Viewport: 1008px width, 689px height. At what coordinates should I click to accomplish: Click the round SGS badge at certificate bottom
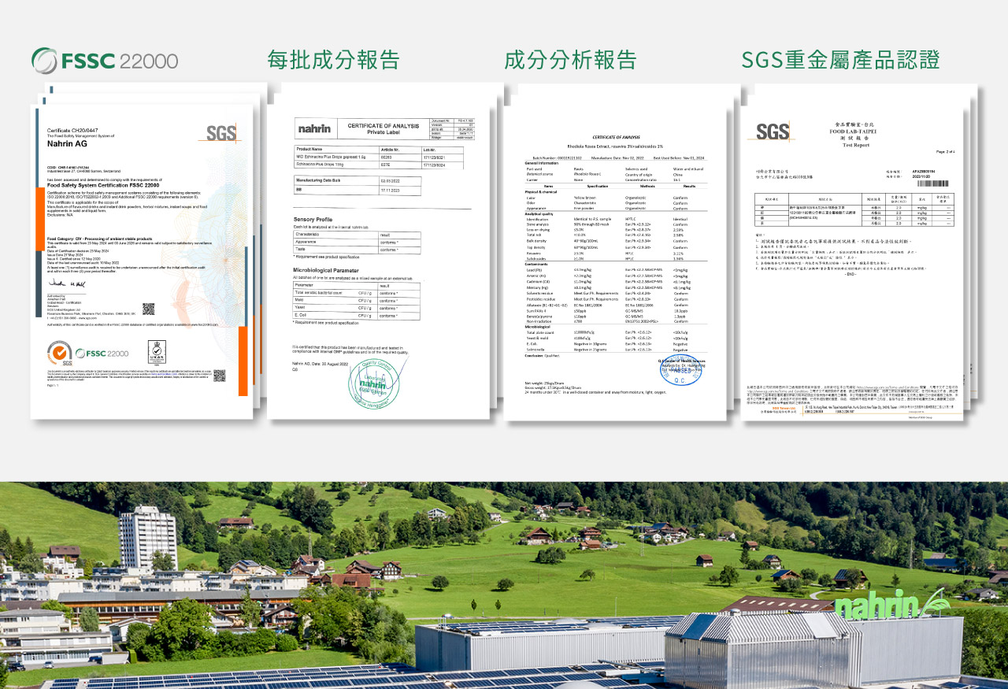60,353
